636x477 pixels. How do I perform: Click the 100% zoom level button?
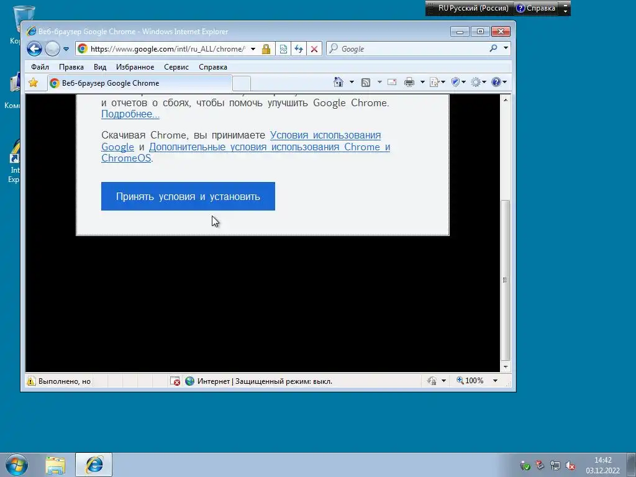[x=470, y=381]
